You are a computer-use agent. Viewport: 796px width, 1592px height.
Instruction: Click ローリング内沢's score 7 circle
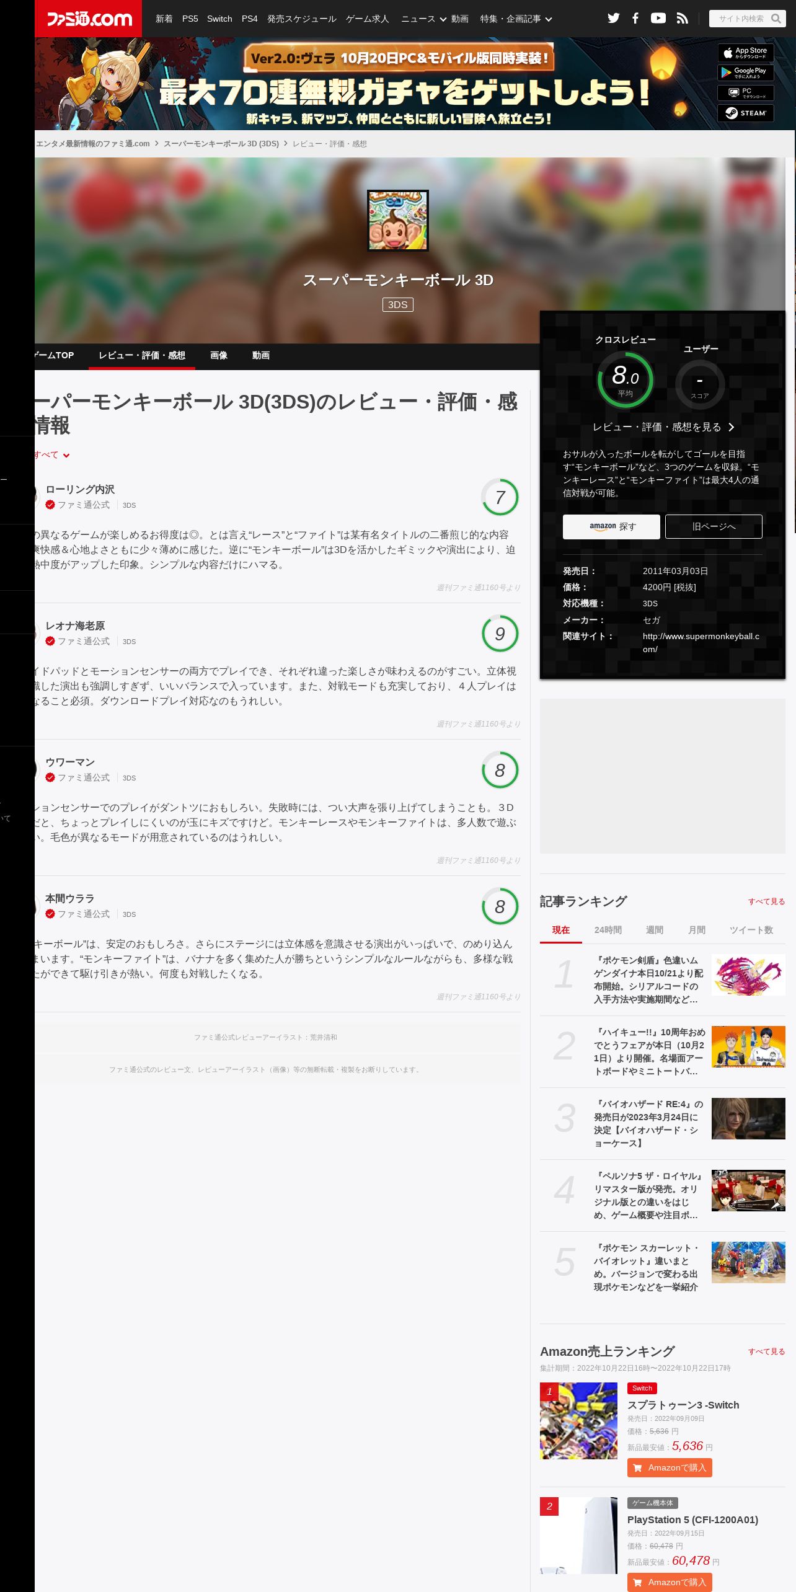pyautogui.click(x=500, y=497)
